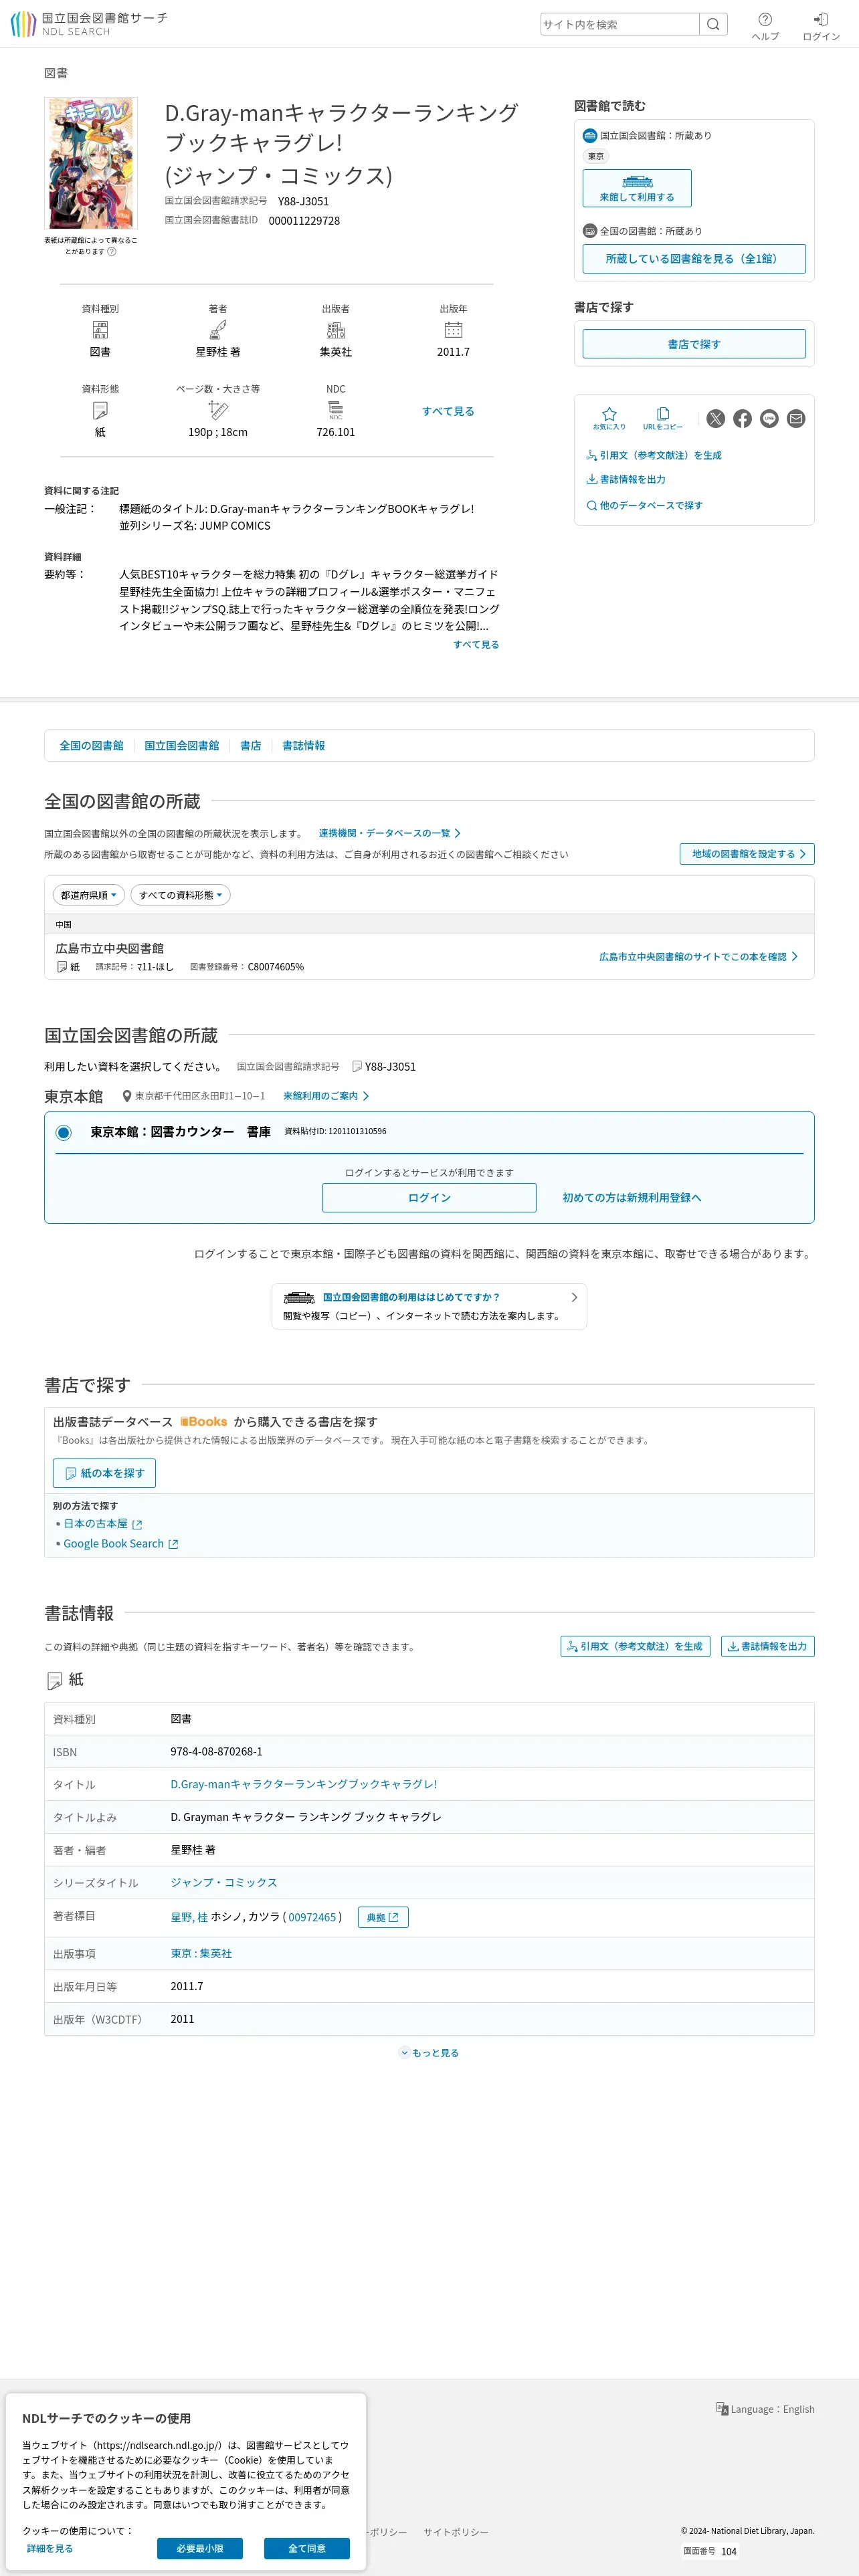This screenshot has width=859, height=2576.
Task: Open ジャンプ・コミックス series link
Action: [224, 1882]
